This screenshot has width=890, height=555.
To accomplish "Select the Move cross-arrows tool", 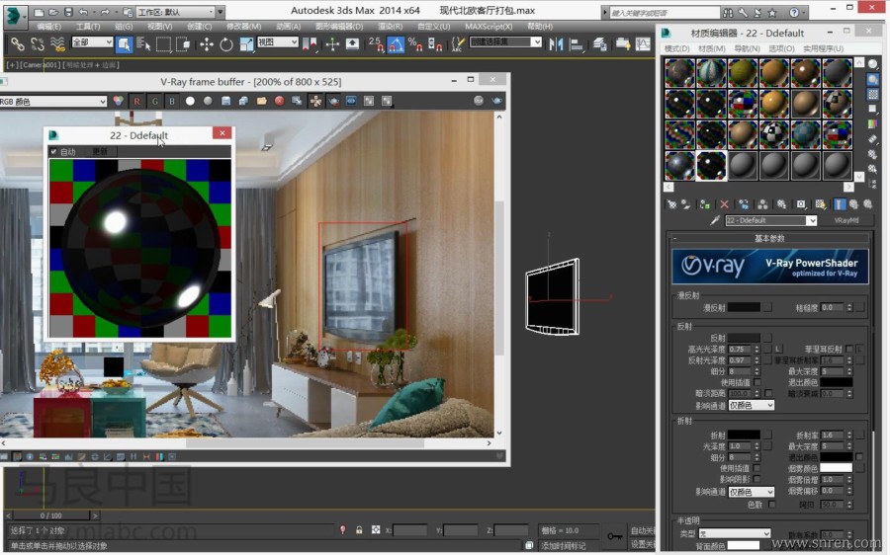I will (206, 43).
